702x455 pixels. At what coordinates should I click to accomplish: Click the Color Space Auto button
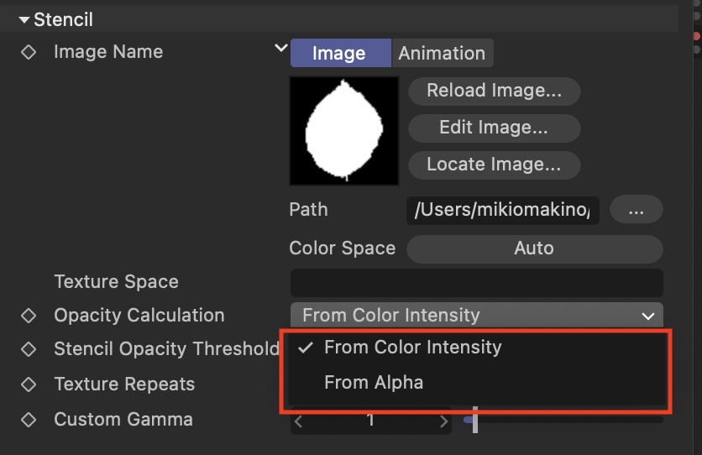click(x=534, y=248)
